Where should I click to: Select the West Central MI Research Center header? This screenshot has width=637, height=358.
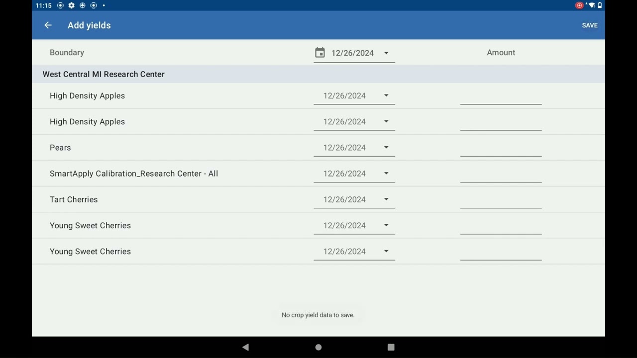[x=104, y=74]
